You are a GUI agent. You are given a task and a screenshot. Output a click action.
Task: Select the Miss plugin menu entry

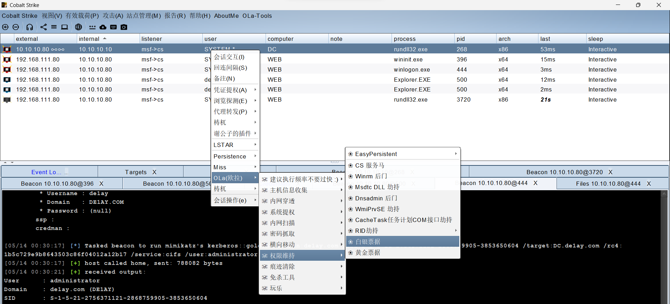[x=236, y=167]
